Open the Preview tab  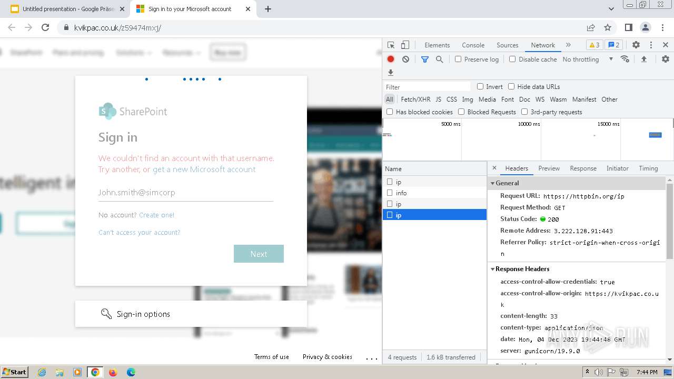coord(549,168)
